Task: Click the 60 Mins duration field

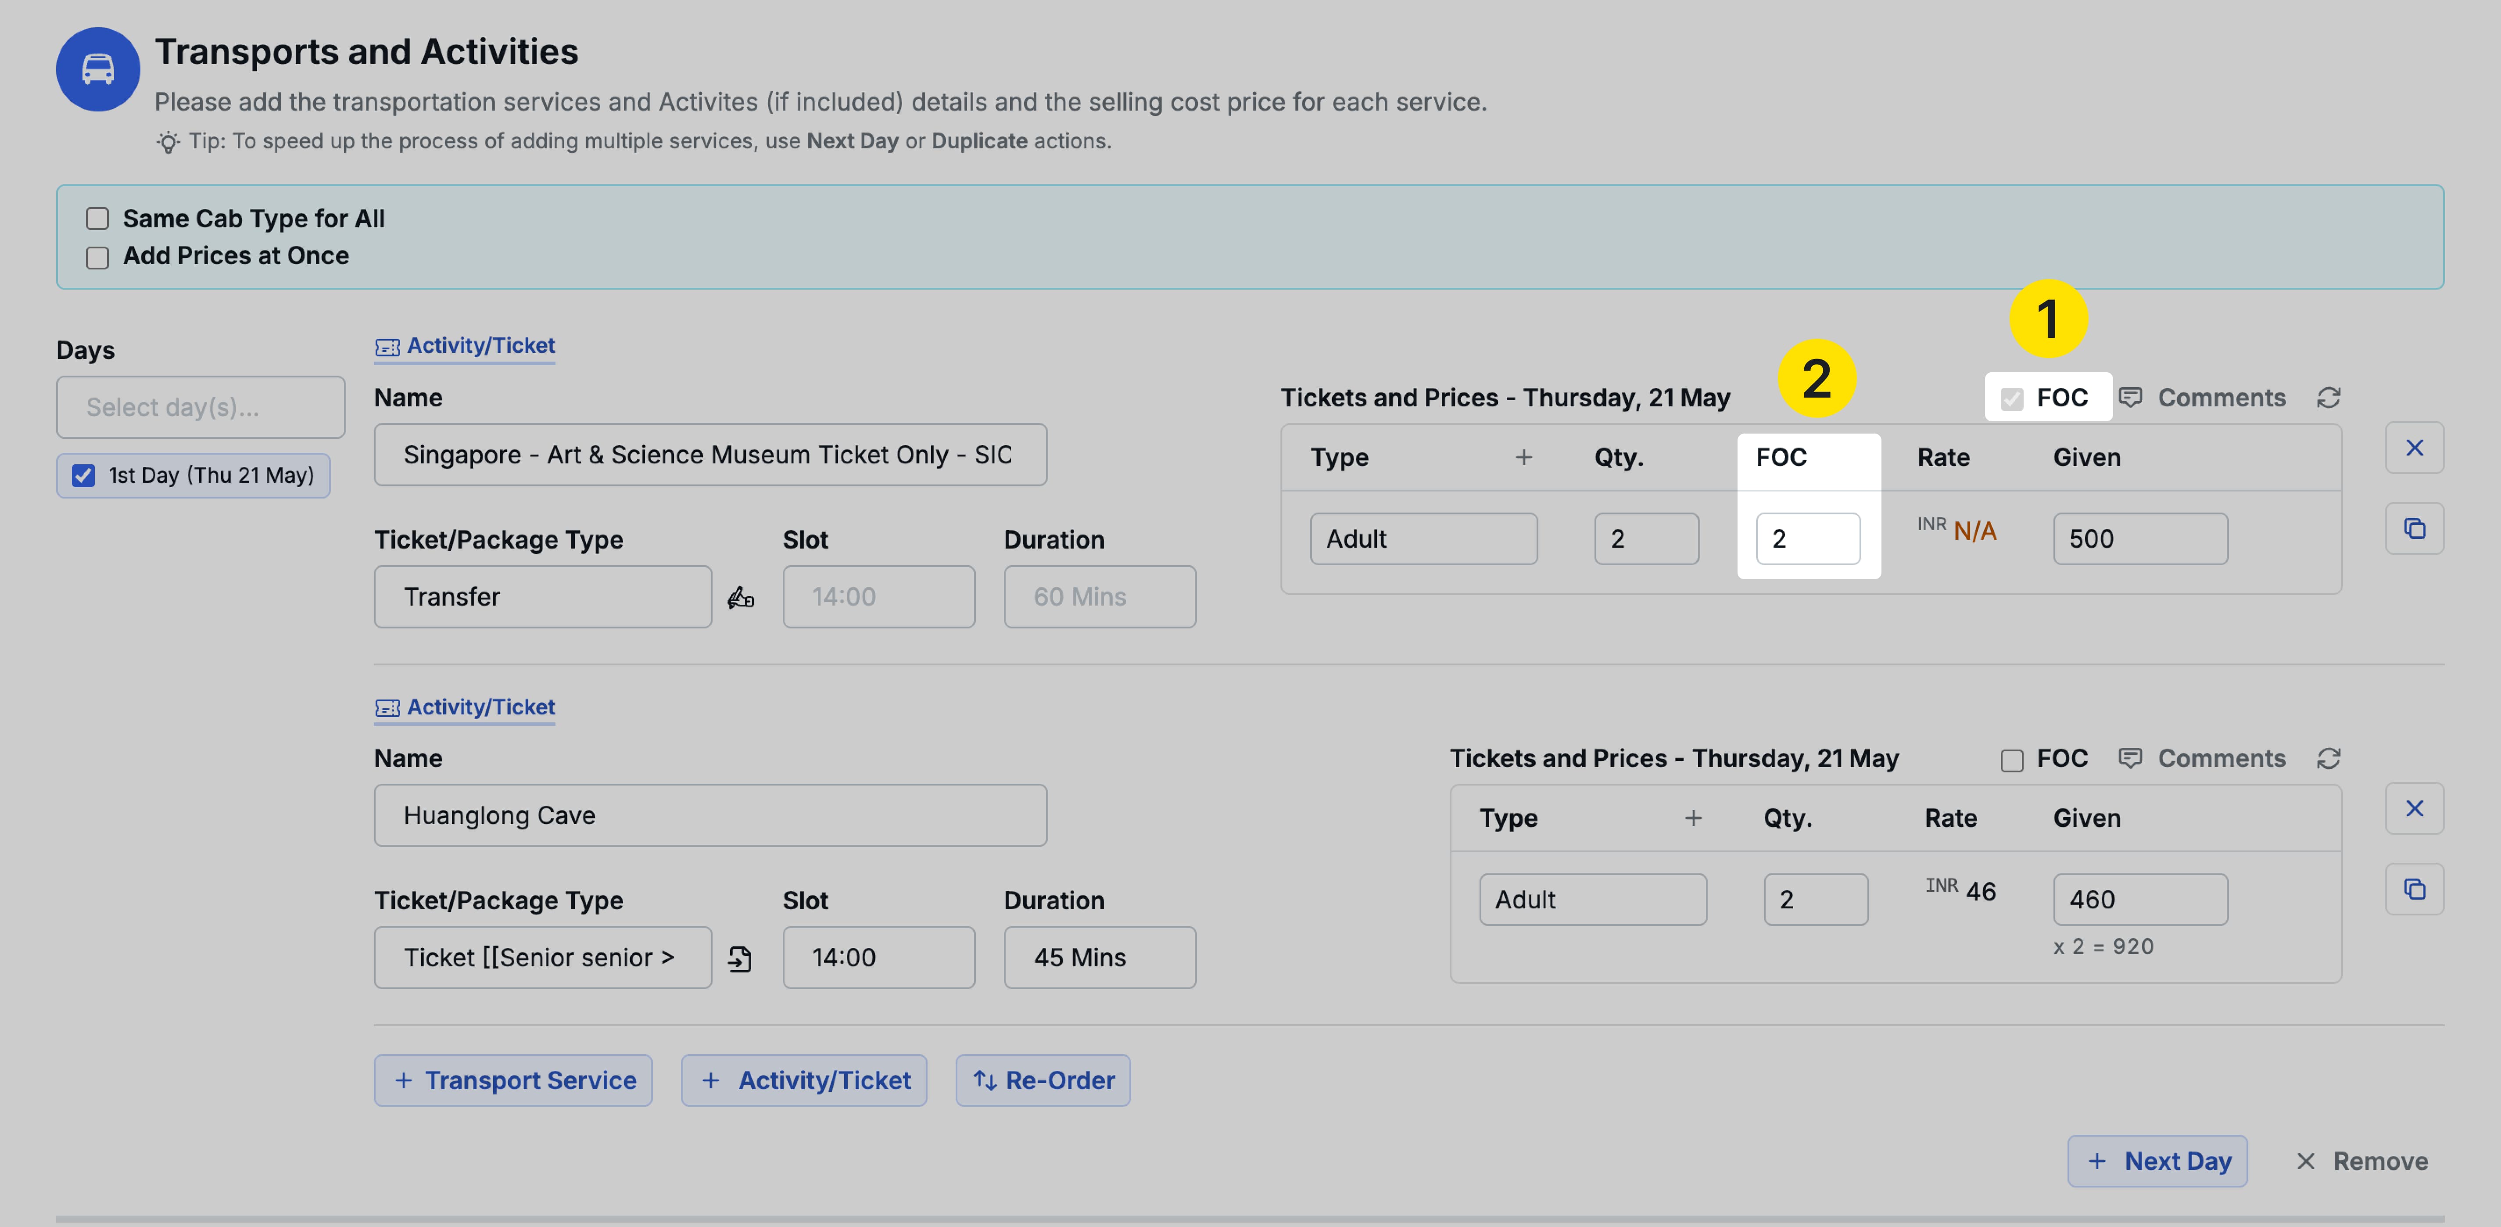Action: (x=1100, y=597)
